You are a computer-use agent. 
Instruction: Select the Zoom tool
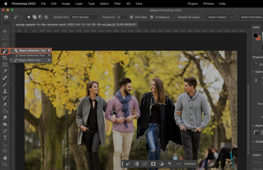5,164
